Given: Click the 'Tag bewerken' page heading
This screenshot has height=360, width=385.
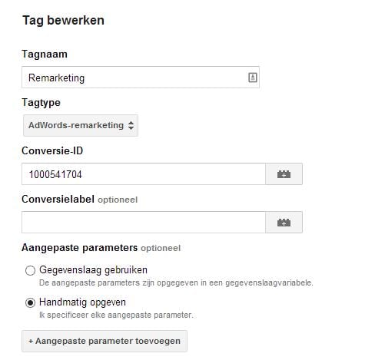Looking at the screenshot, I should pyautogui.click(x=63, y=21).
